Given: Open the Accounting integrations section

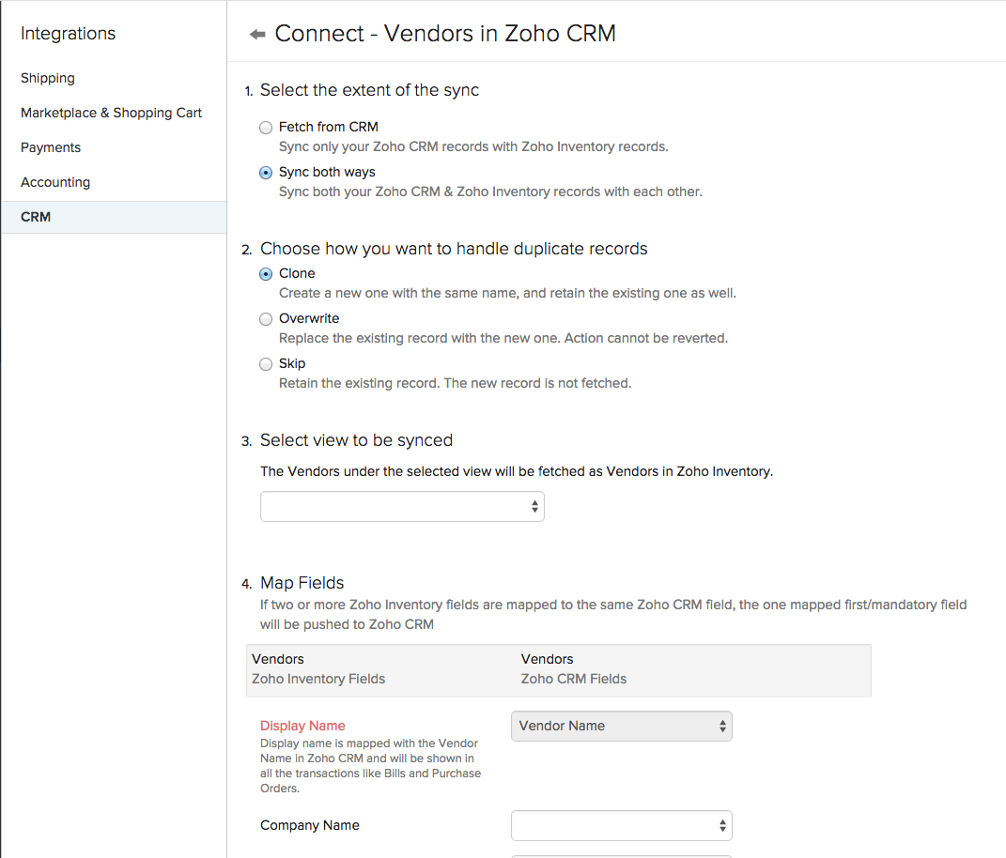Looking at the screenshot, I should click(55, 182).
